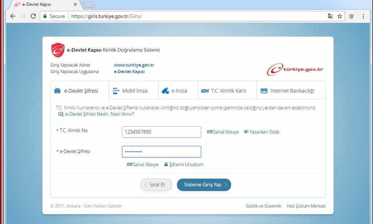Open Sanal Klavye beside T.C. Kimlik No
Screen dimensions: 373x224
tap(223, 132)
